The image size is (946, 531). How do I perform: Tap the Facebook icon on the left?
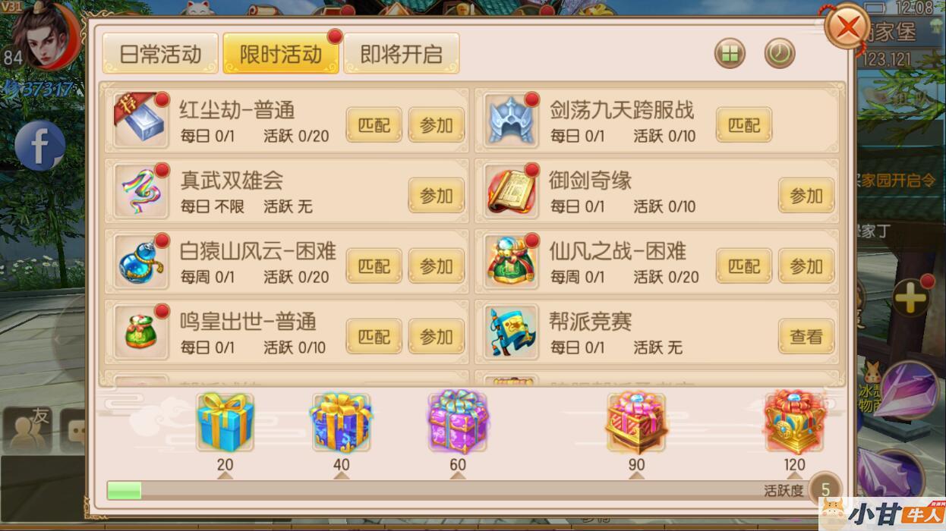click(40, 144)
